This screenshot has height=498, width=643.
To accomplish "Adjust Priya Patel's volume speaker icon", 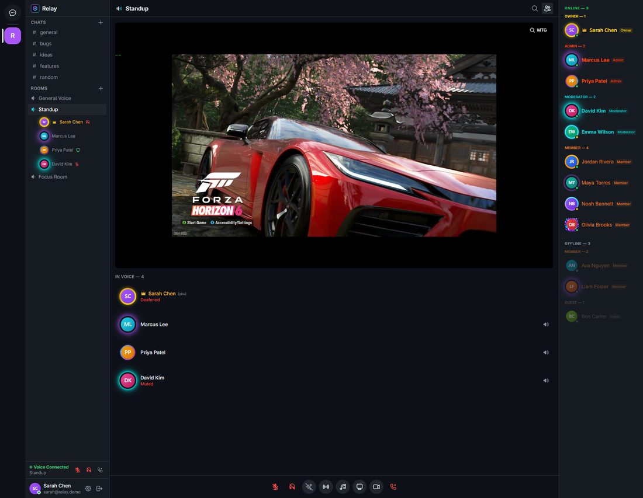I will 546,352.
